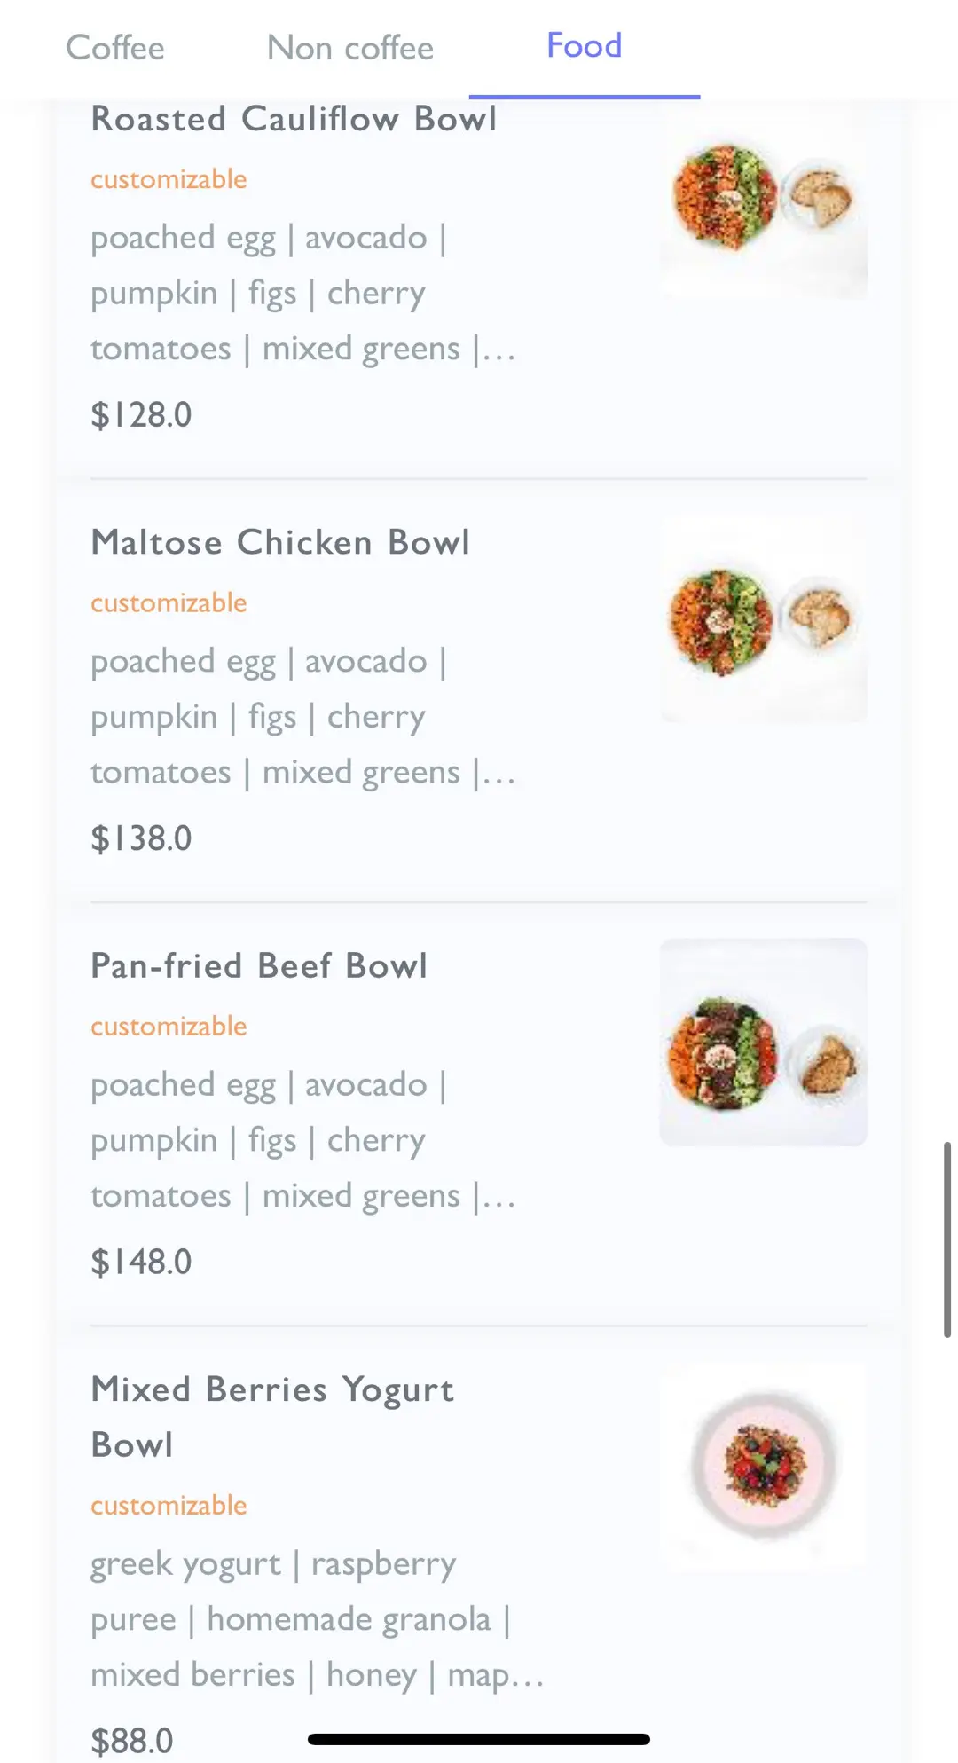Click the $128.0 price

click(141, 415)
